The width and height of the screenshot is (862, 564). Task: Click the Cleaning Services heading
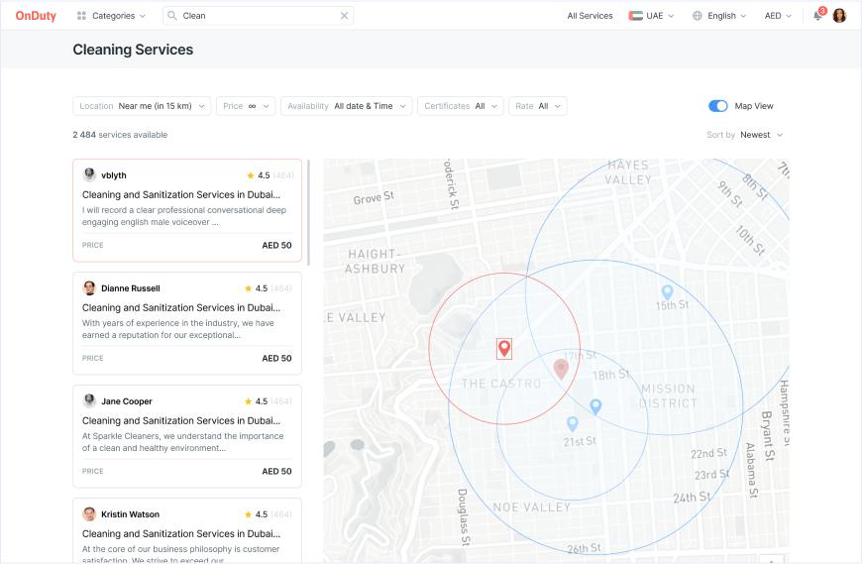pos(133,50)
